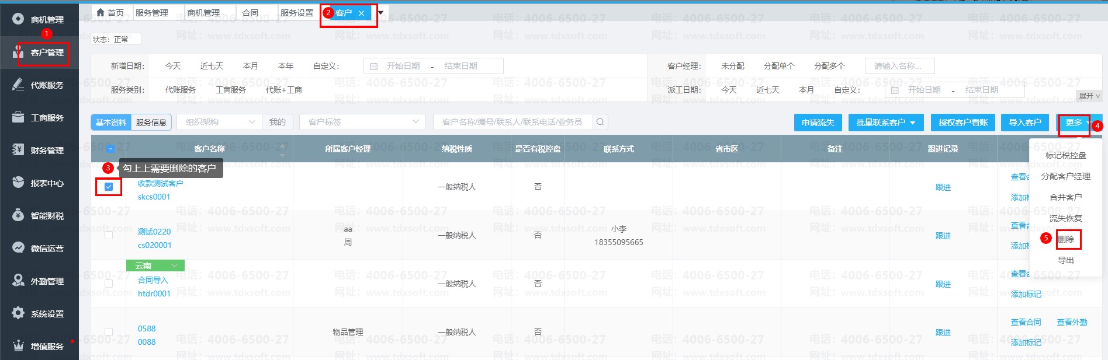
Task: Click the 增值服务 crown icon
Action: 18,346
